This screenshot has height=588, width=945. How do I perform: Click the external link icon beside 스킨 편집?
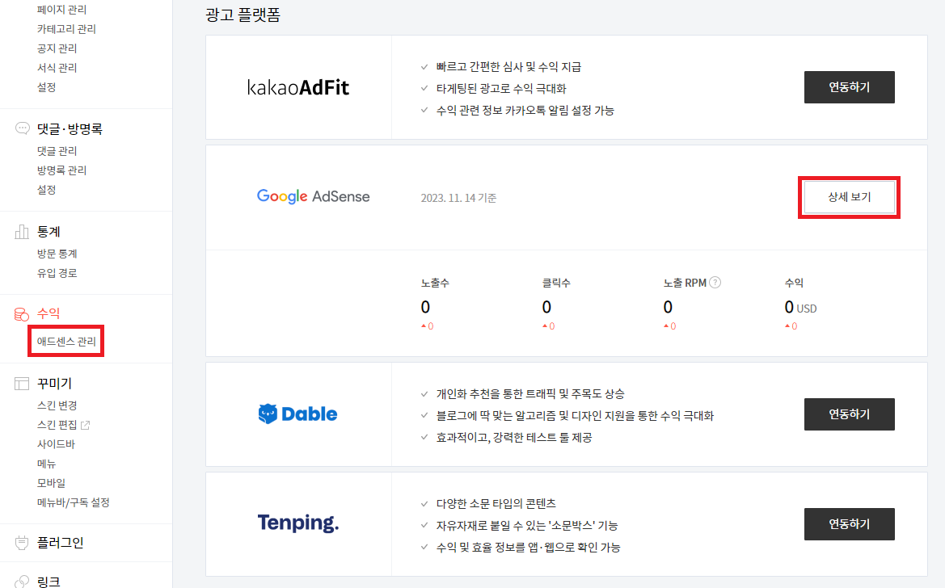coord(86,426)
